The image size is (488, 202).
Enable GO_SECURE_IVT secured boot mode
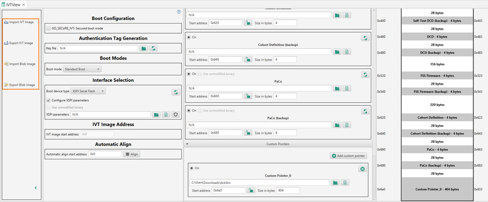point(48,28)
